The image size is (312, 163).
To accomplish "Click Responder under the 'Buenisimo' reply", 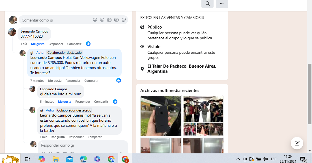I will 76,137.
